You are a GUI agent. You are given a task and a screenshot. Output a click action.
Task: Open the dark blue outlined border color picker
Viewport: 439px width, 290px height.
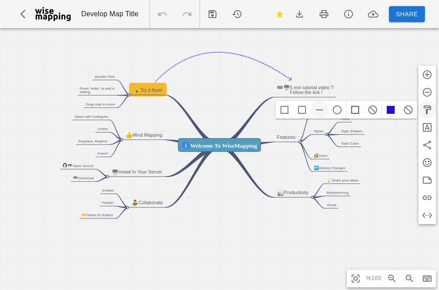click(355, 110)
